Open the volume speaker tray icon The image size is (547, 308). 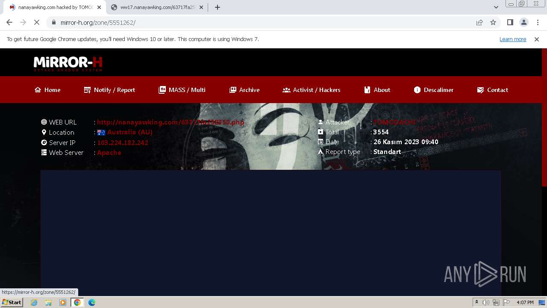coord(486,302)
